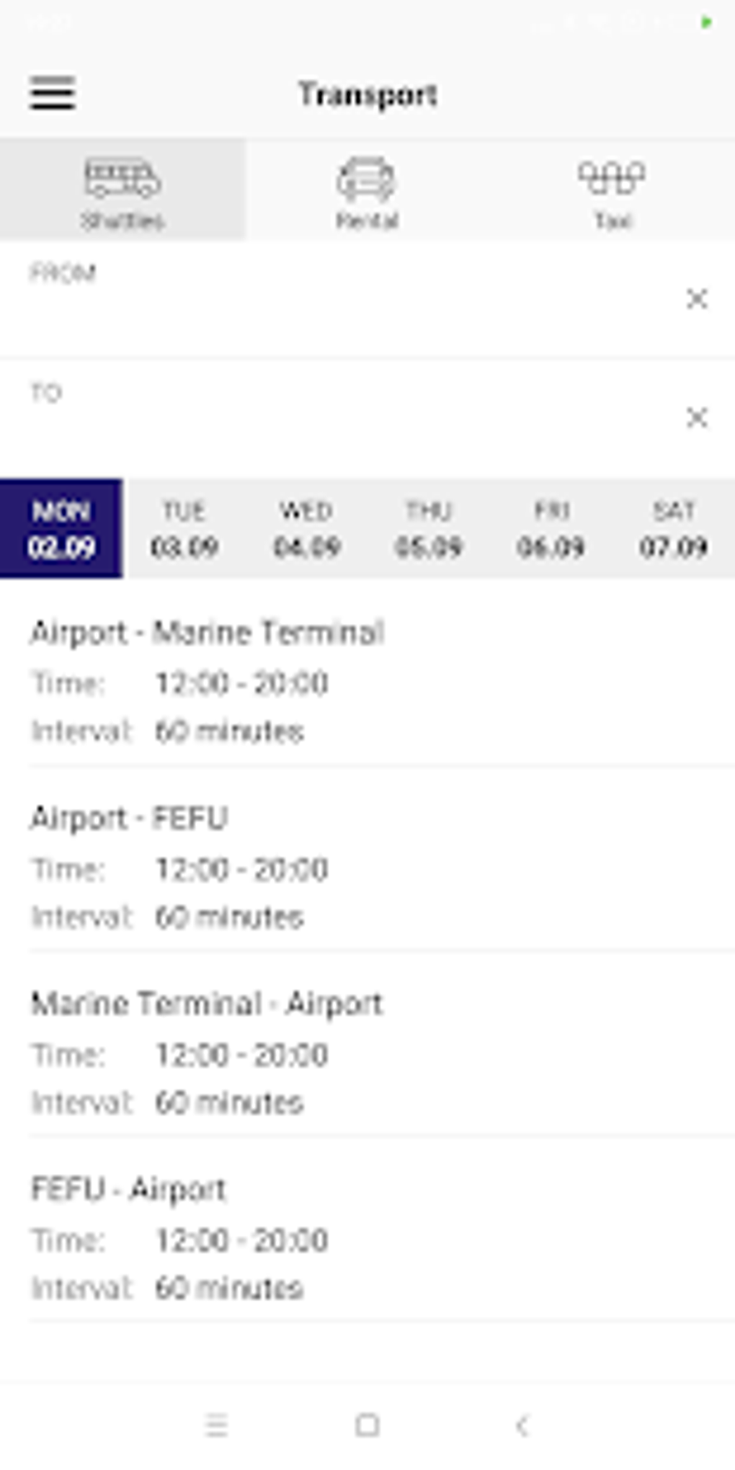Open the Taxi tab
This screenshot has width=735, height=1470.
612,190
